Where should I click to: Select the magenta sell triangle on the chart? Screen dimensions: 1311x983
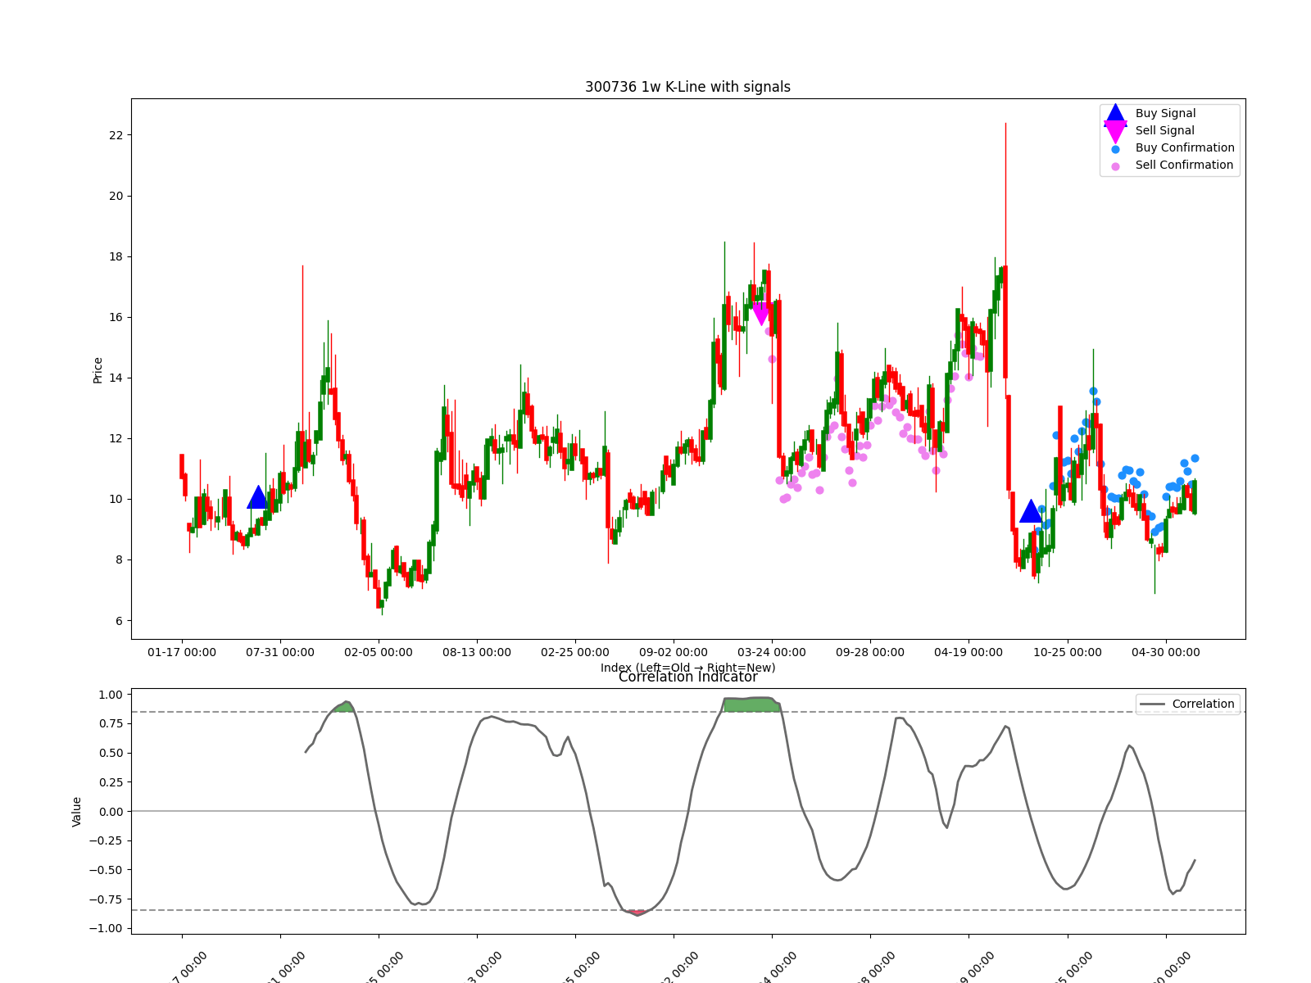761,313
